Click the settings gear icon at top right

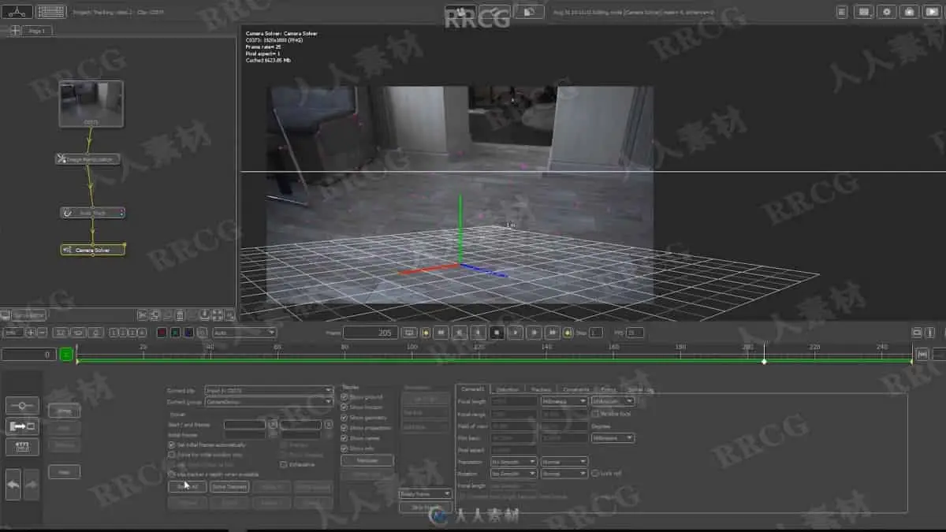pos(888,12)
